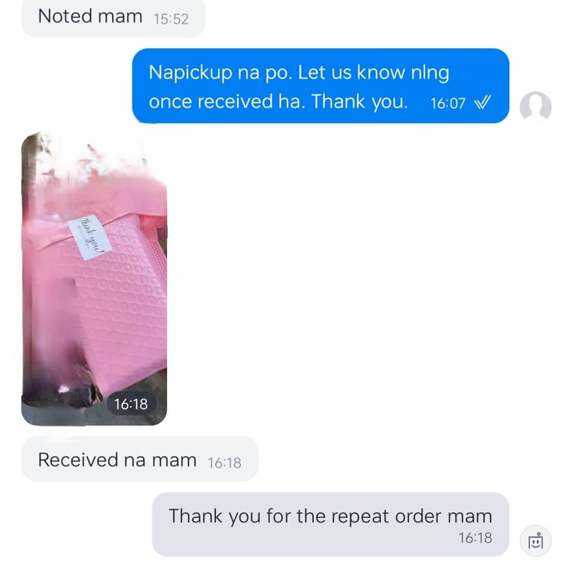Tap the 'Thank you!' sticker in photo
The height and width of the screenshot is (562, 562).
[x=90, y=237]
